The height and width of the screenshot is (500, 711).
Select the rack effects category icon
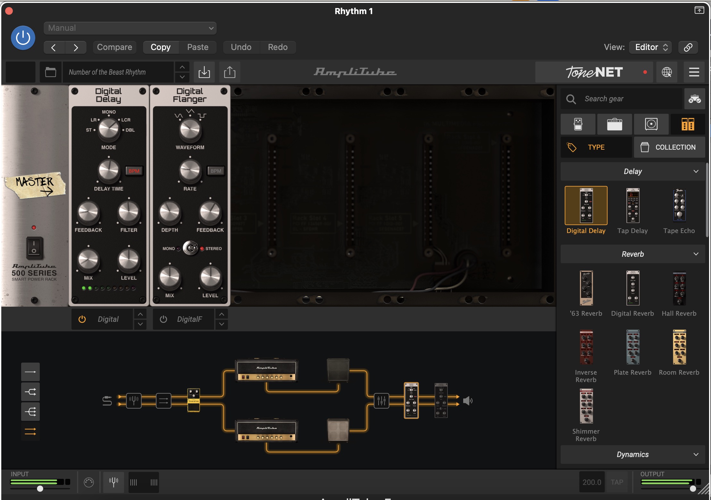pyautogui.click(x=688, y=124)
